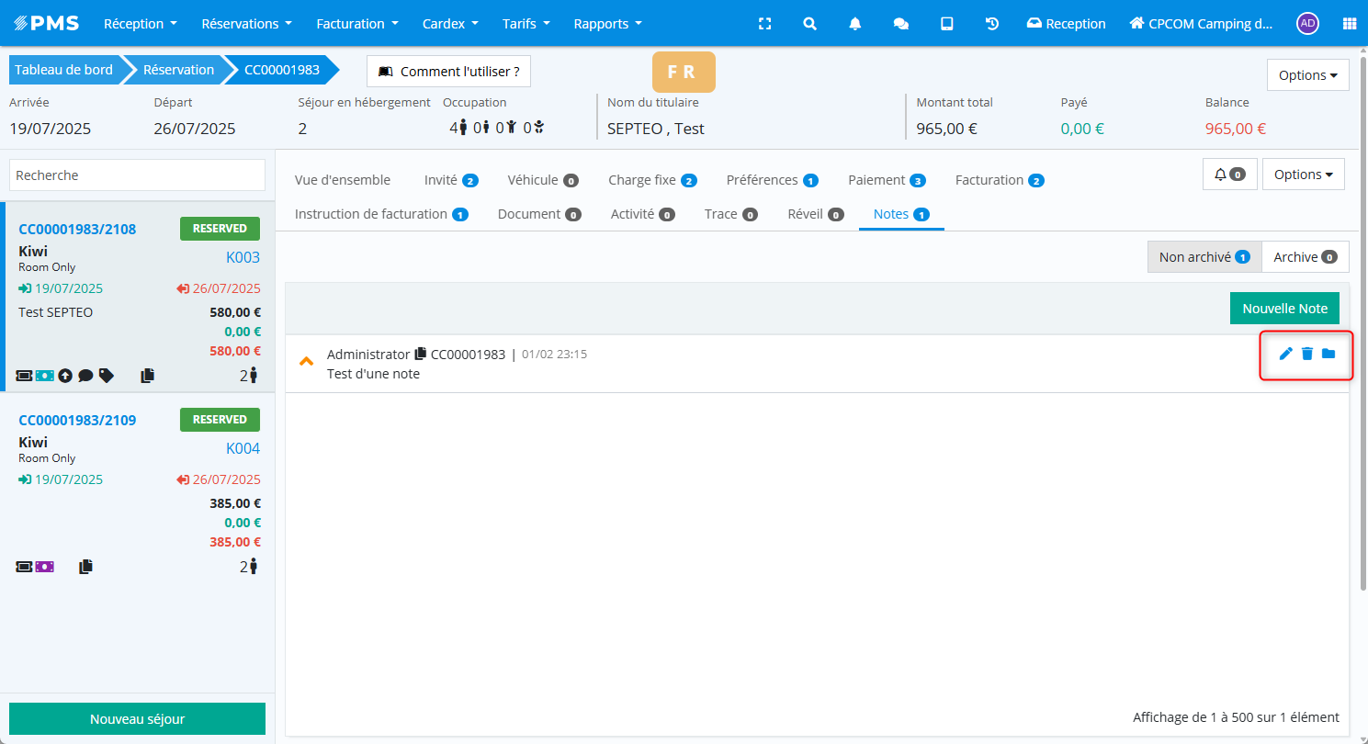
Task: Show Non archivé notes
Action: tap(1204, 257)
